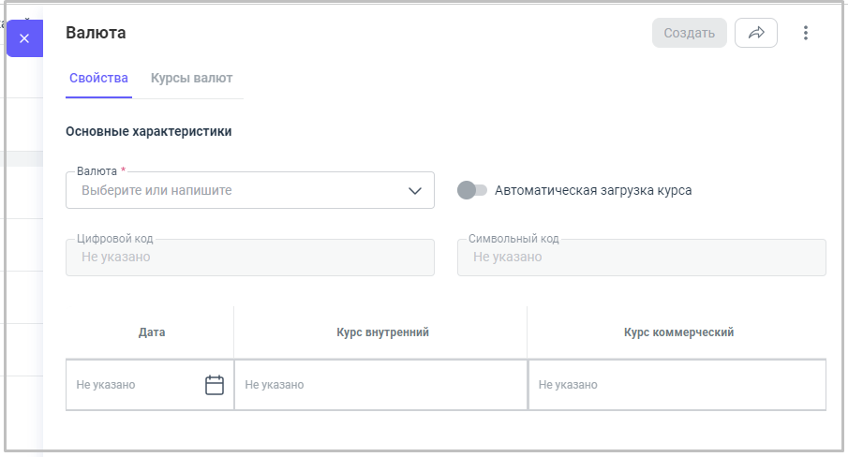Click the Основные характеристики section heading
This screenshot has width=848, height=457.
pos(149,131)
